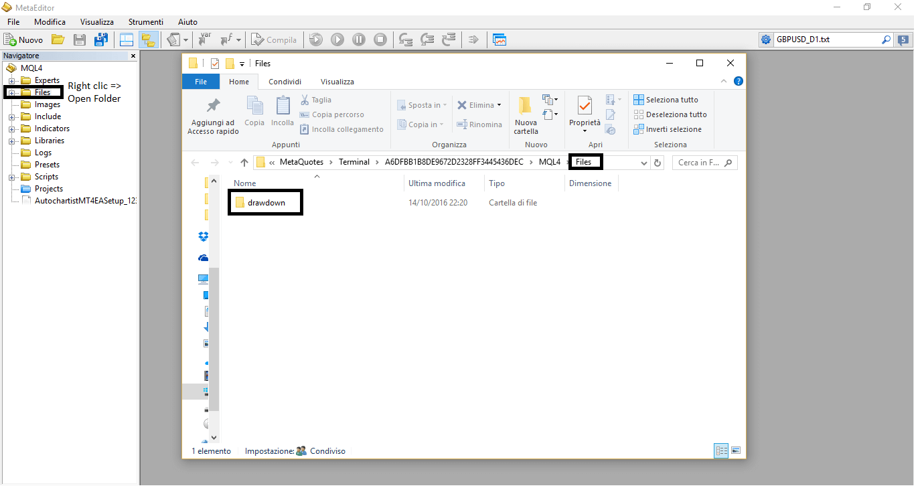This screenshot has height=494, width=924.
Task: Click MQL4 in the Explorer breadcrumb path
Action: [x=549, y=162]
